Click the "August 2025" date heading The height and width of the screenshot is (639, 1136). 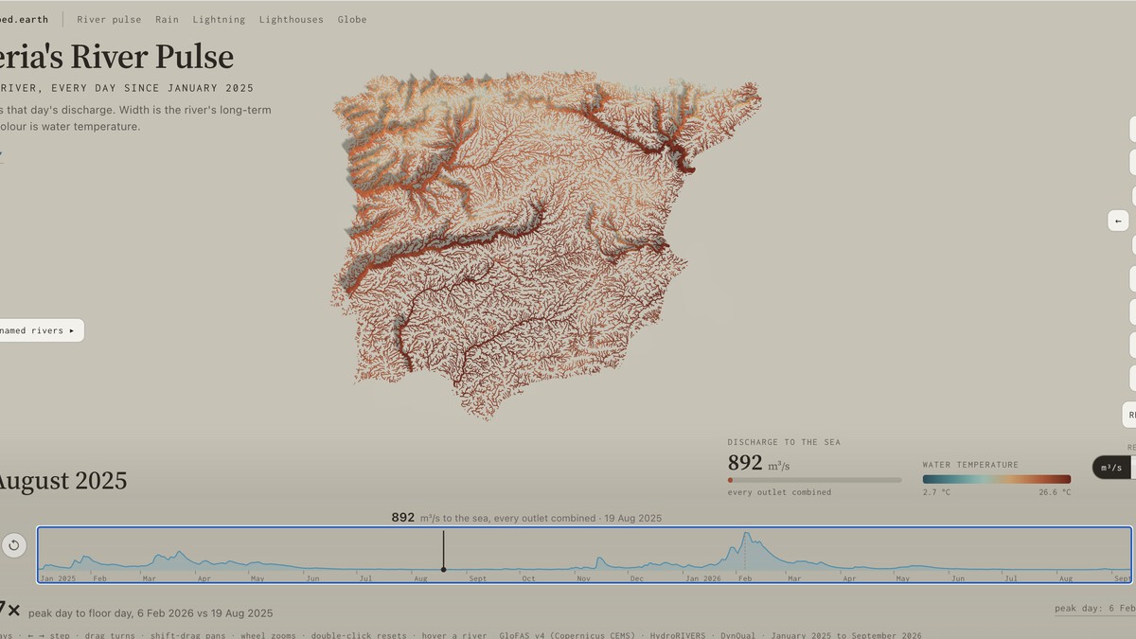[62, 481]
